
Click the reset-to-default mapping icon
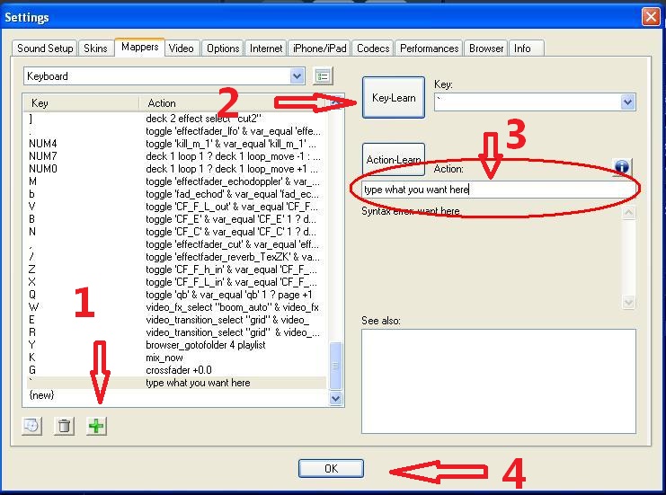(x=31, y=426)
